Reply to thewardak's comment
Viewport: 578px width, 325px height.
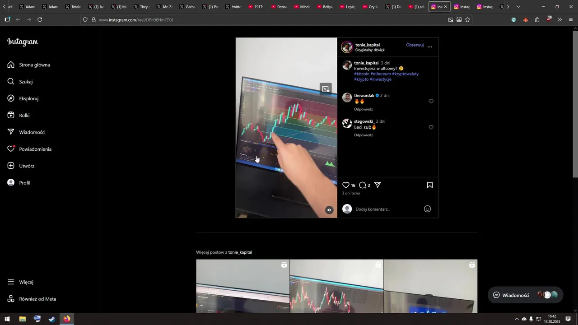(364, 109)
